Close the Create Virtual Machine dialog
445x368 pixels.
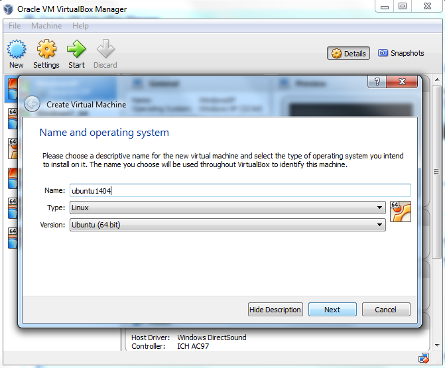tap(403, 82)
